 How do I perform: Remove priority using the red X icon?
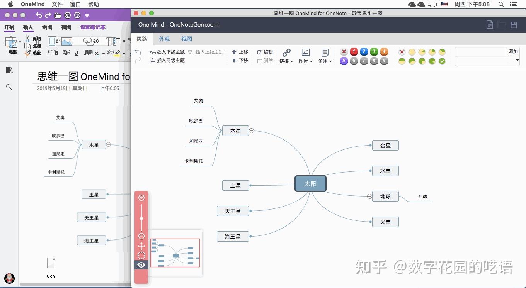tap(344, 51)
